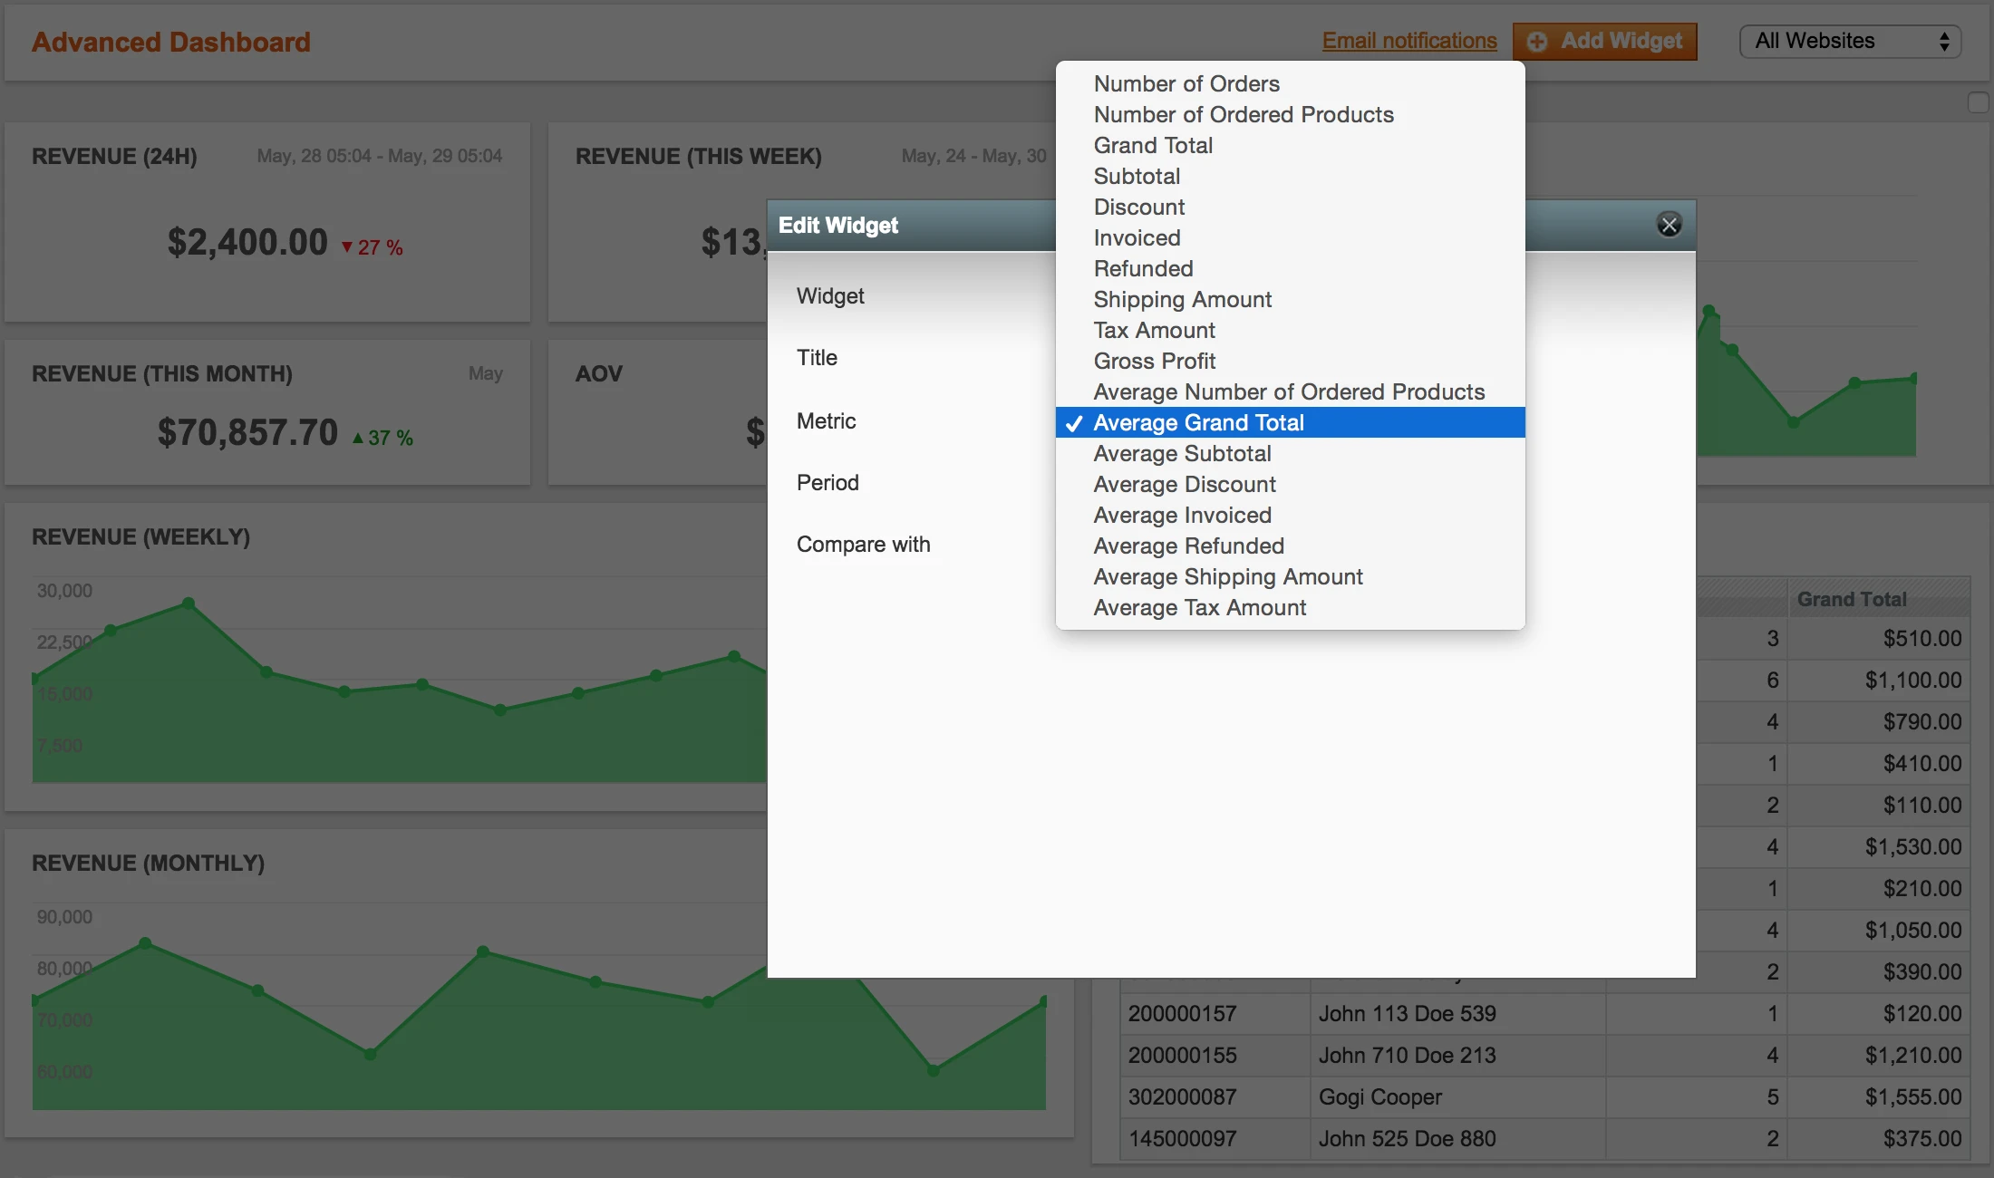Click the Add Widget plus icon
This screenshot has height=1178, width=1994.
(1536, 42)
